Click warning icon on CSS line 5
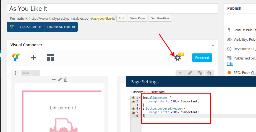 click(x=133, y=112)
